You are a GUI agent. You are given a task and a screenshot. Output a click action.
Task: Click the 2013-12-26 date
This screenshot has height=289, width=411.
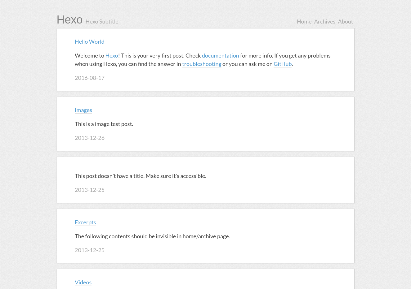click(90, 138)
